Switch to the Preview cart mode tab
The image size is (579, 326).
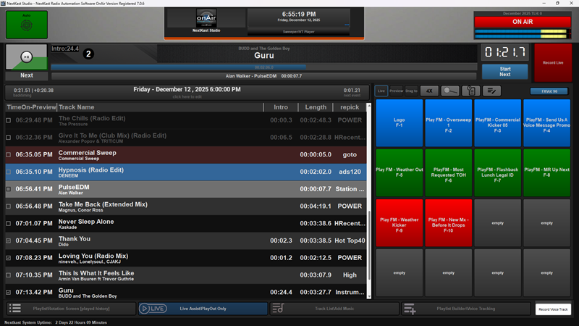397,91
